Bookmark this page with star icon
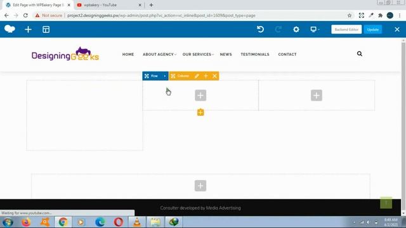This screenshot has height=228, width=406. pos(350,15)
